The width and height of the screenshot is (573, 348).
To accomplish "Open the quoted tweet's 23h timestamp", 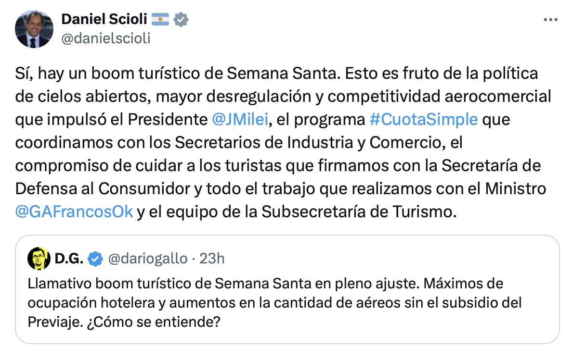I will (x=212, y=259).
